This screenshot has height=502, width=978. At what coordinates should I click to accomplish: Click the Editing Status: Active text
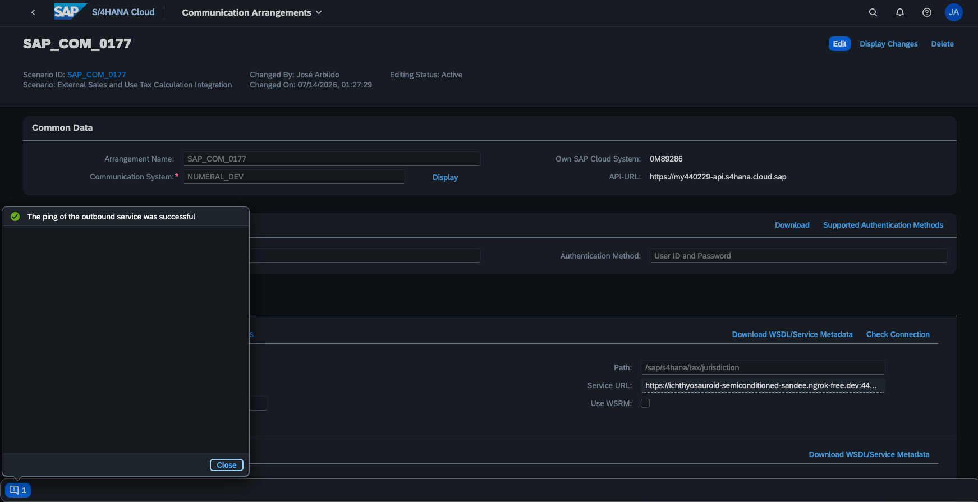point(426,75)
